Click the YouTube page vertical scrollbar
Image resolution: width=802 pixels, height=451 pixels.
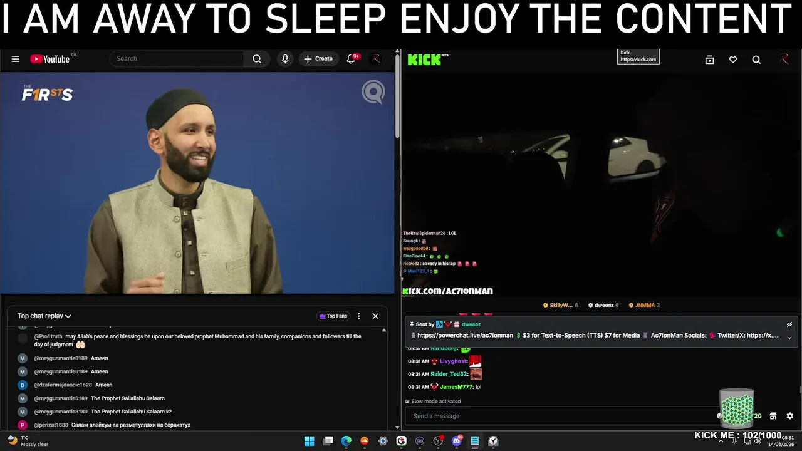click(x=397, y=97)
